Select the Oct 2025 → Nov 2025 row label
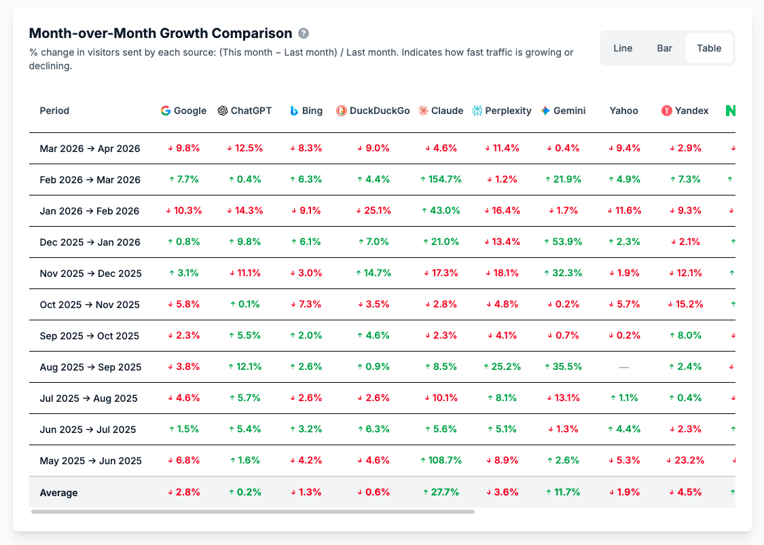The height and width of the screenshot is (545, 764). [90, 305]
